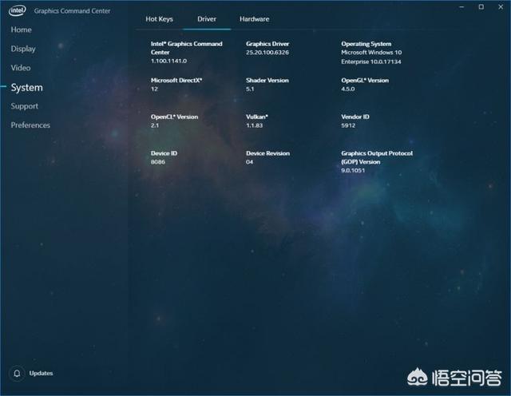
Task: Select the Driver tab
Action: click(207, 19)
